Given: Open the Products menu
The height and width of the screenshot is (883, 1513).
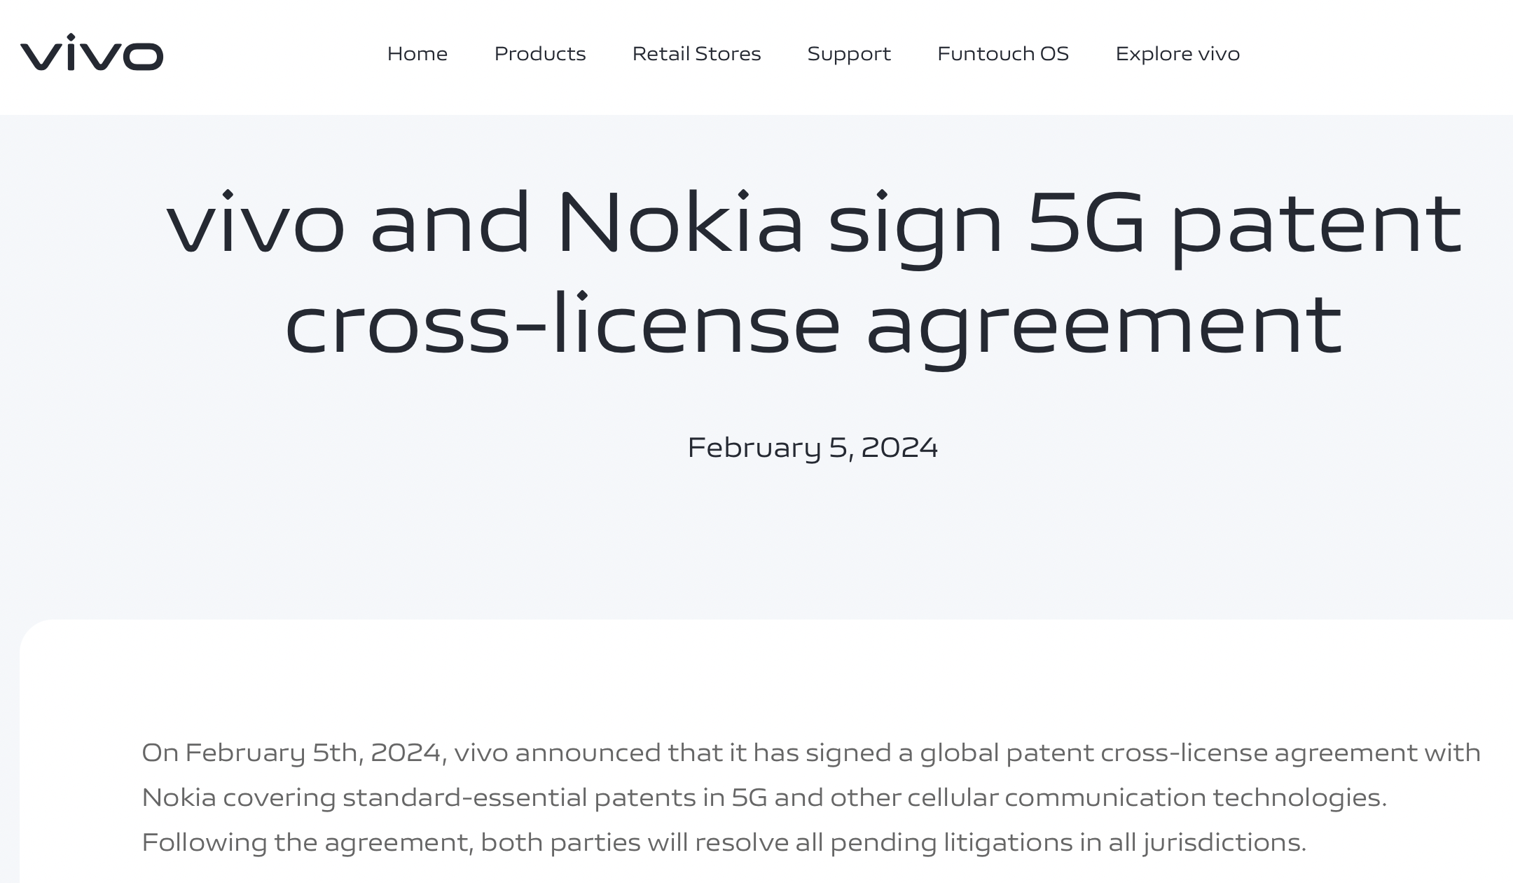Looking at the screenshot, I should [540, 54].
